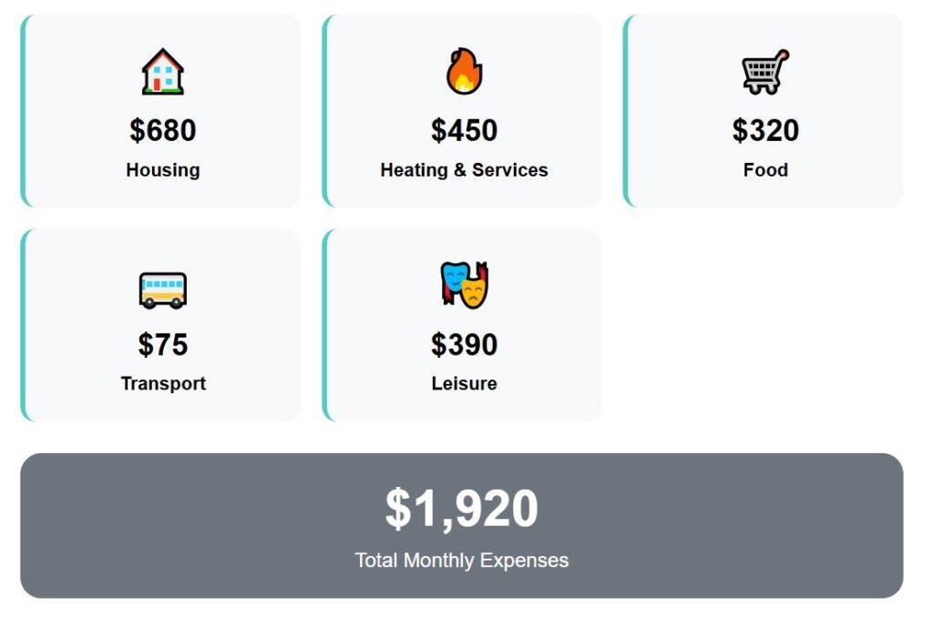Click the Heating & Services label
Screen dimensions: 933x627
pos(464,170)
